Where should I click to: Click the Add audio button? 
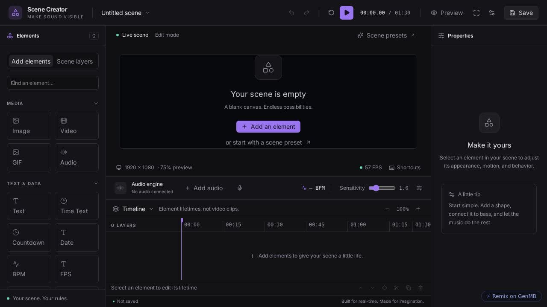coord(204,188)
